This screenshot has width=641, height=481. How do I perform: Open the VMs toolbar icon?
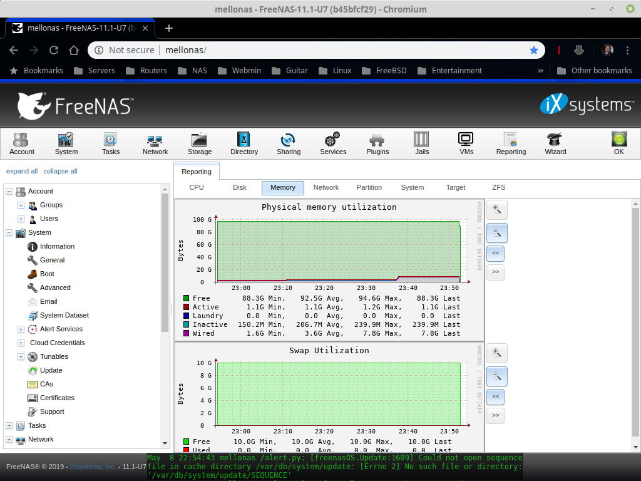tap(466, 143)
